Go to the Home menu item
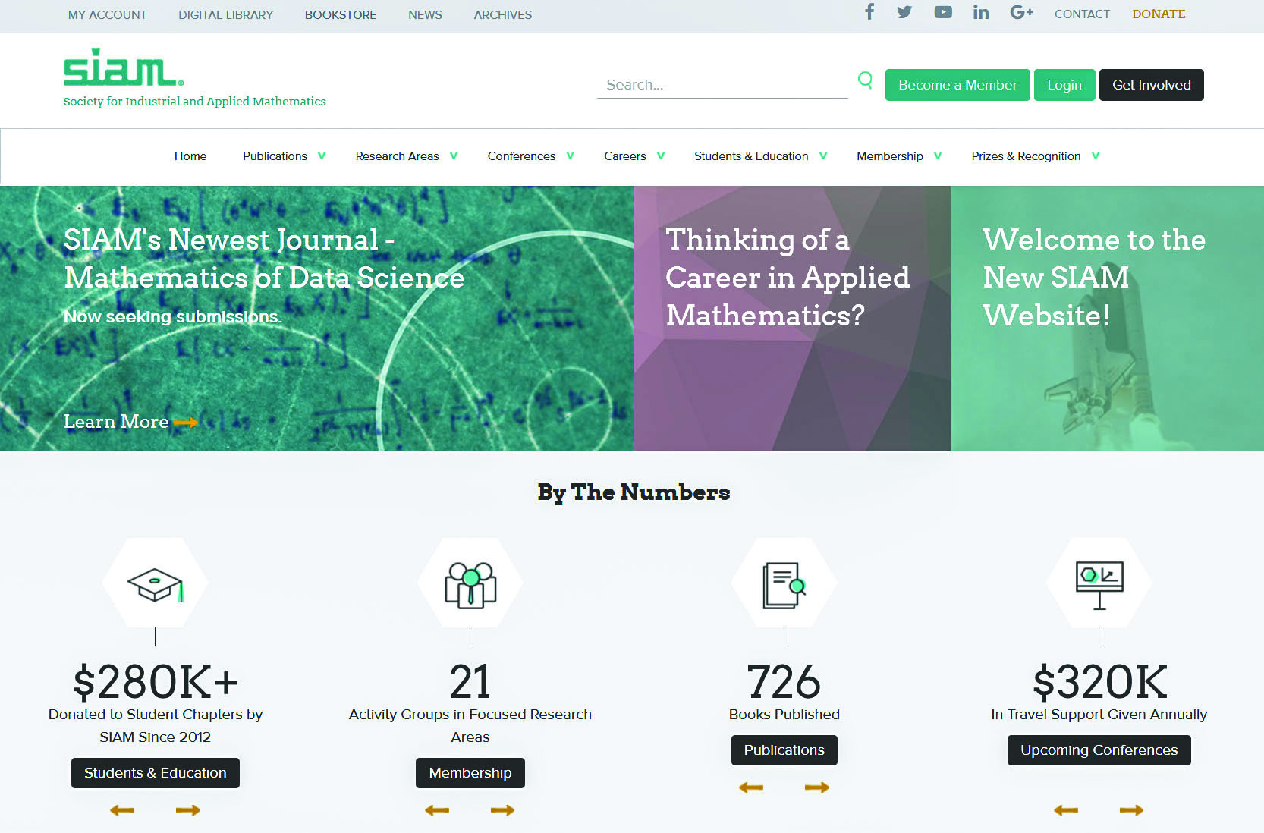Viewport: 1264px width, 833px height. 190,156
